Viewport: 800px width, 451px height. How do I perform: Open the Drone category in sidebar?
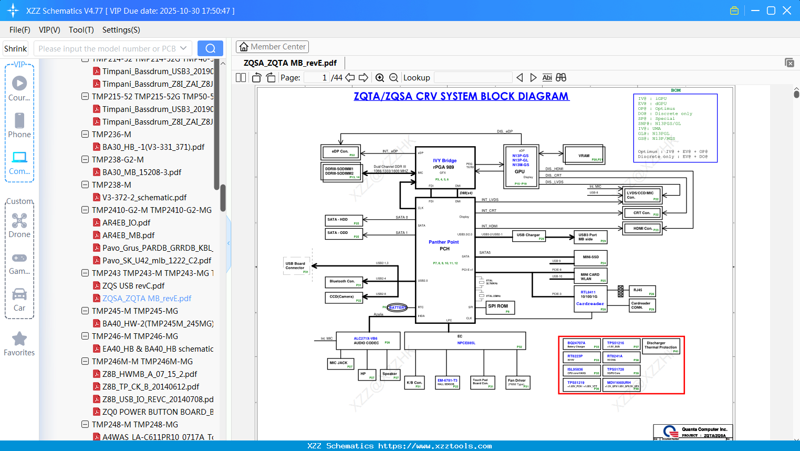click(x=19, y=225)
